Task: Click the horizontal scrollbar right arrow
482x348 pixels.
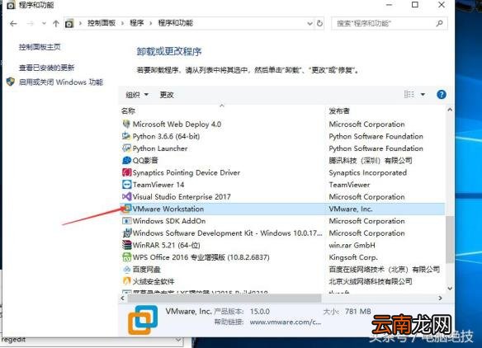Action: [x=440, y=298]
